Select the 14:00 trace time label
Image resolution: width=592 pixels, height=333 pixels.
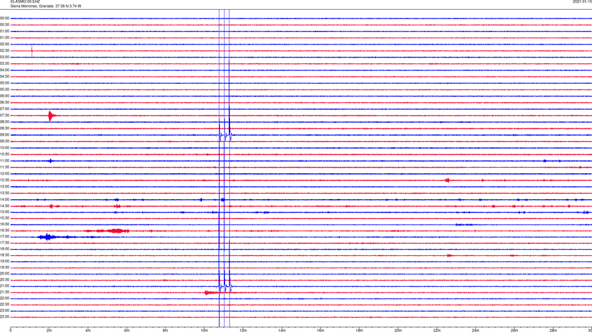tap(4, 200)
